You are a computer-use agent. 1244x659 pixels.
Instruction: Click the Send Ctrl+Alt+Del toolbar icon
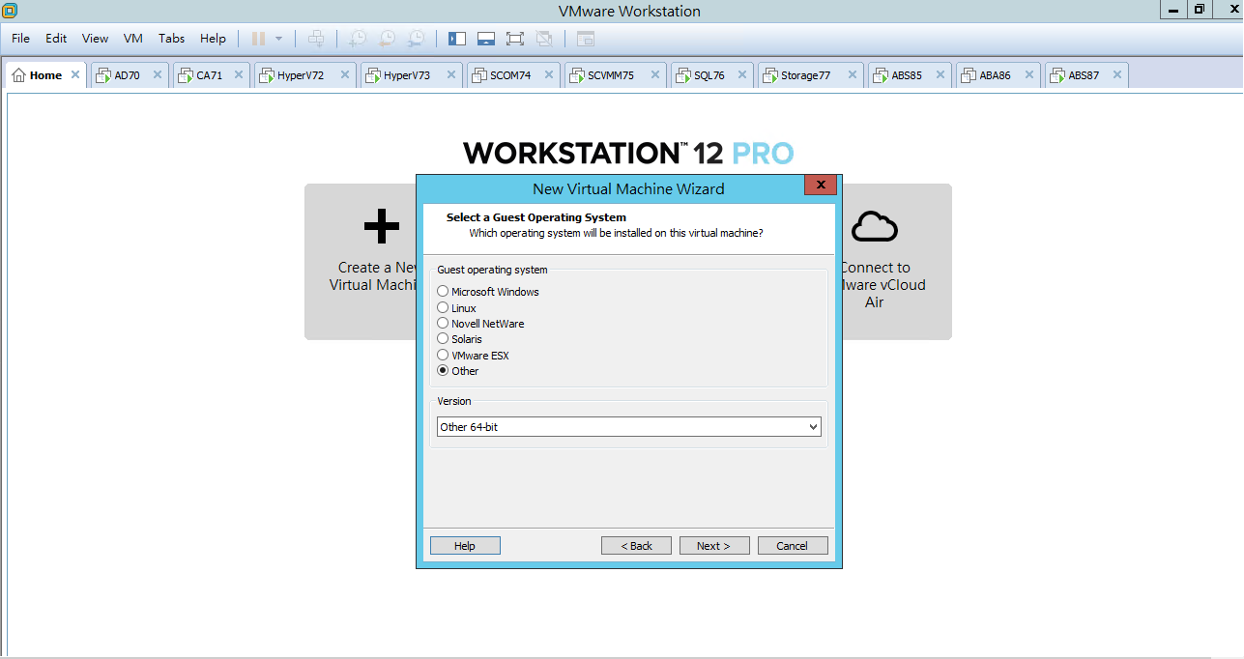[x=316, y=39]
